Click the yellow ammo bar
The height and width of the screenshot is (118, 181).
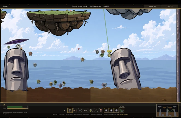pyautogui.click(x=18, y=109)
